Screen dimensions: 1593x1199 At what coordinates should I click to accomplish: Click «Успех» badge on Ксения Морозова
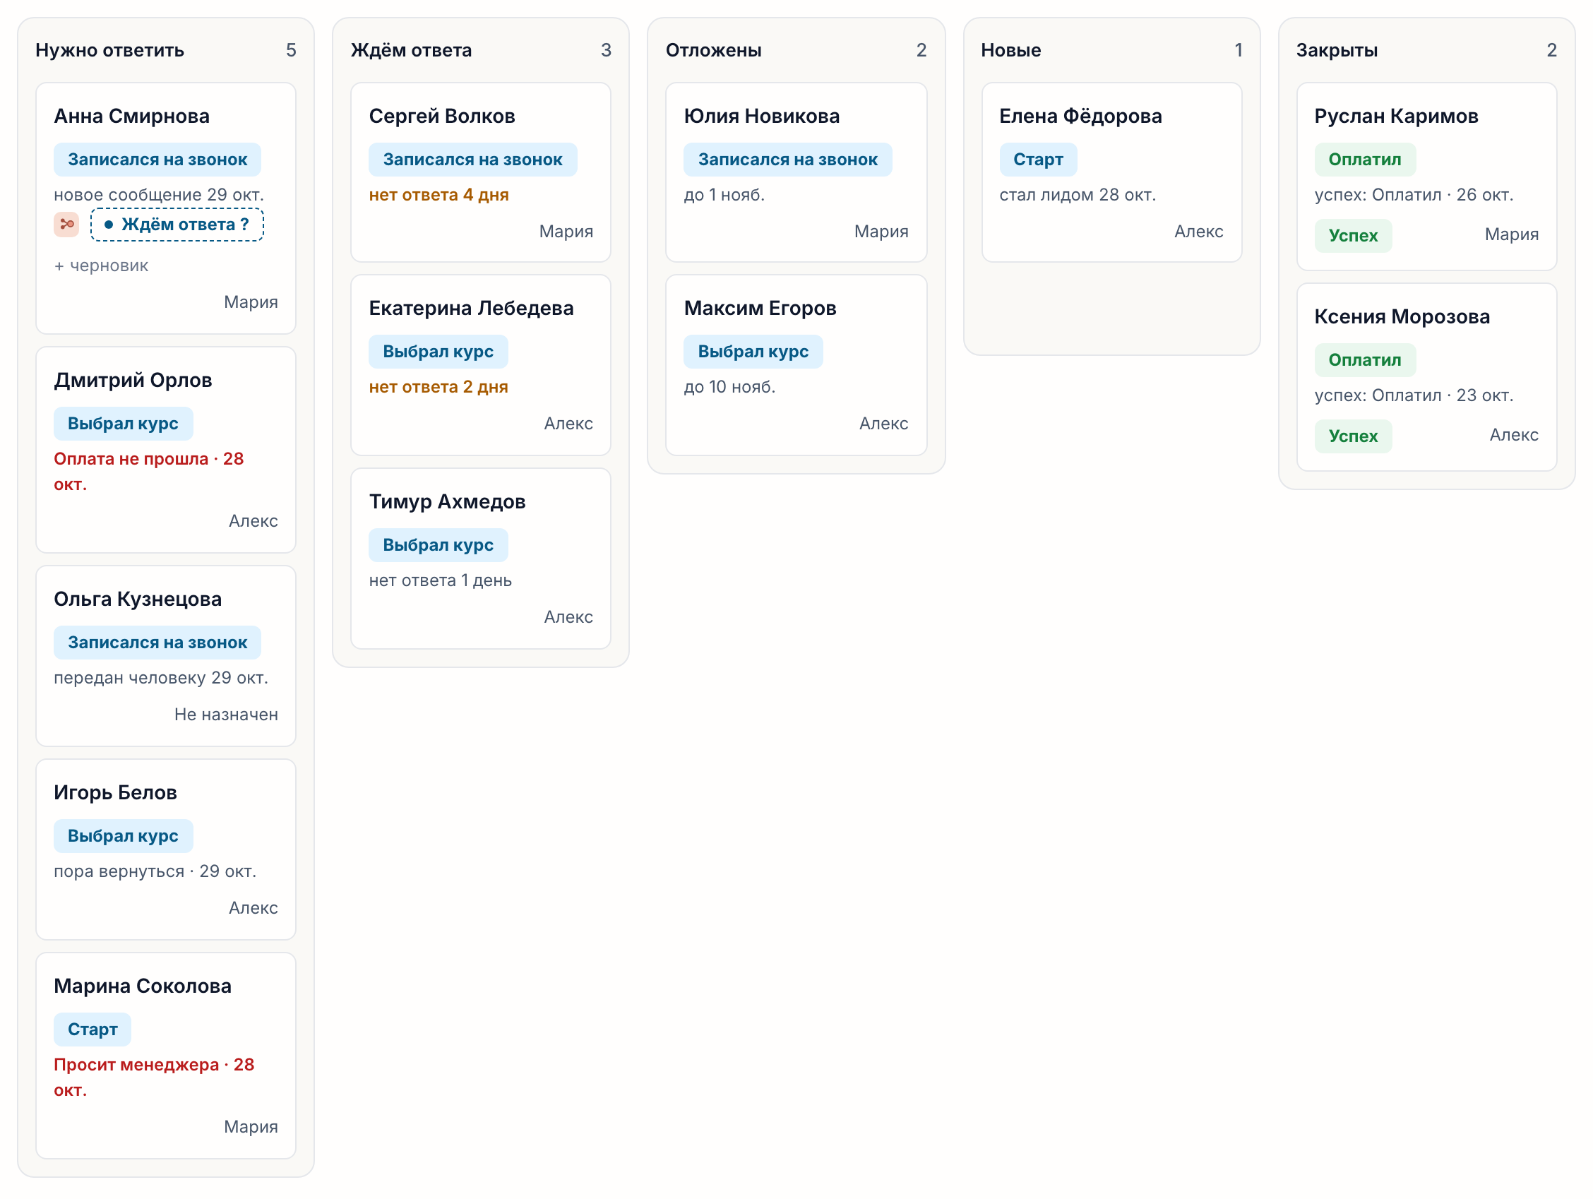pos(1353,436)
